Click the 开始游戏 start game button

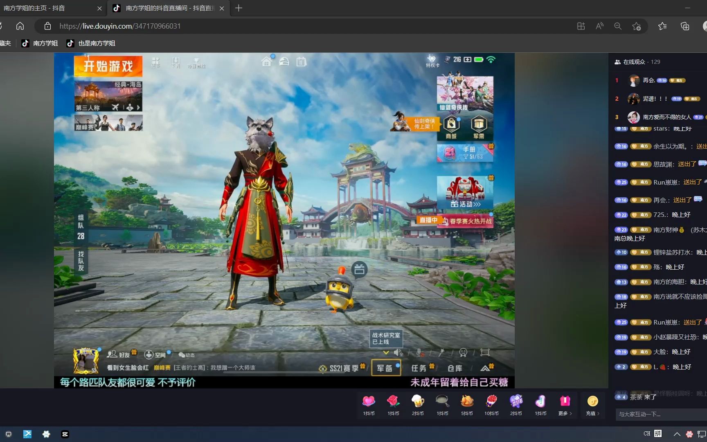coord(108,66)
